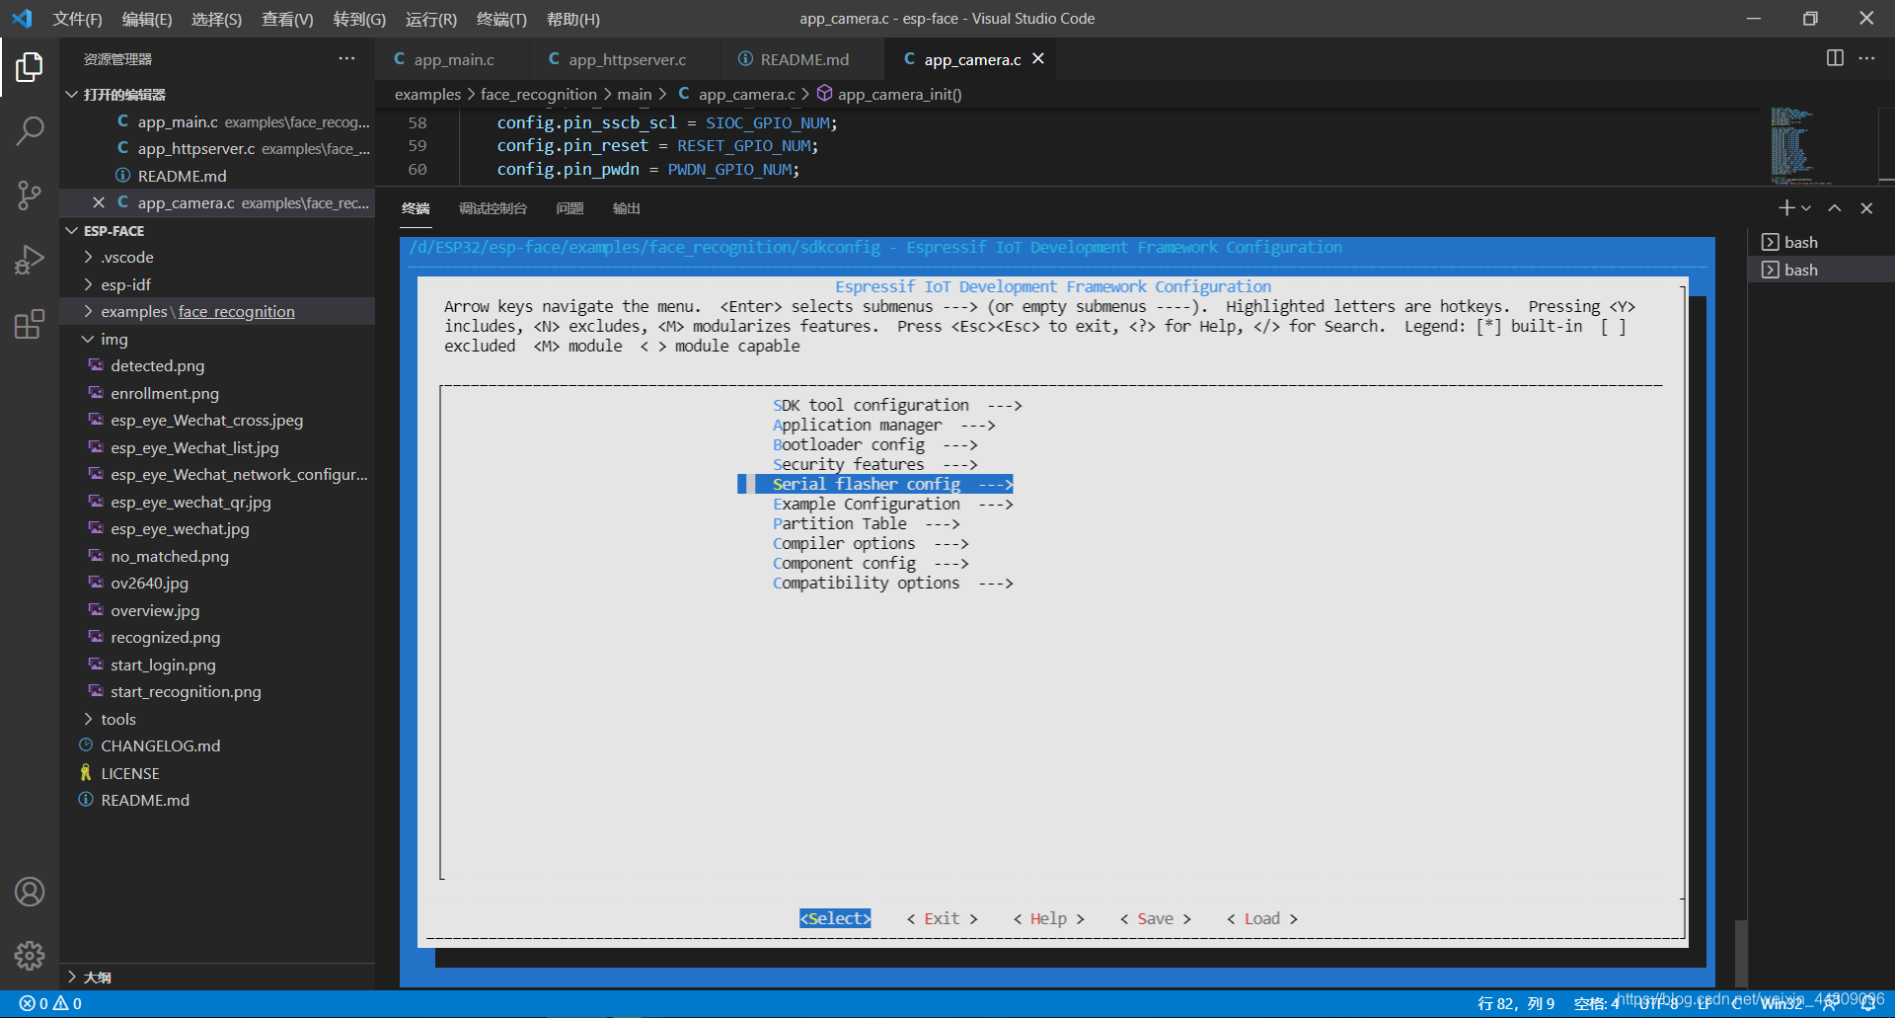Open the Explorer view in activity bar
The image size is (1895, 1018).
30,67
